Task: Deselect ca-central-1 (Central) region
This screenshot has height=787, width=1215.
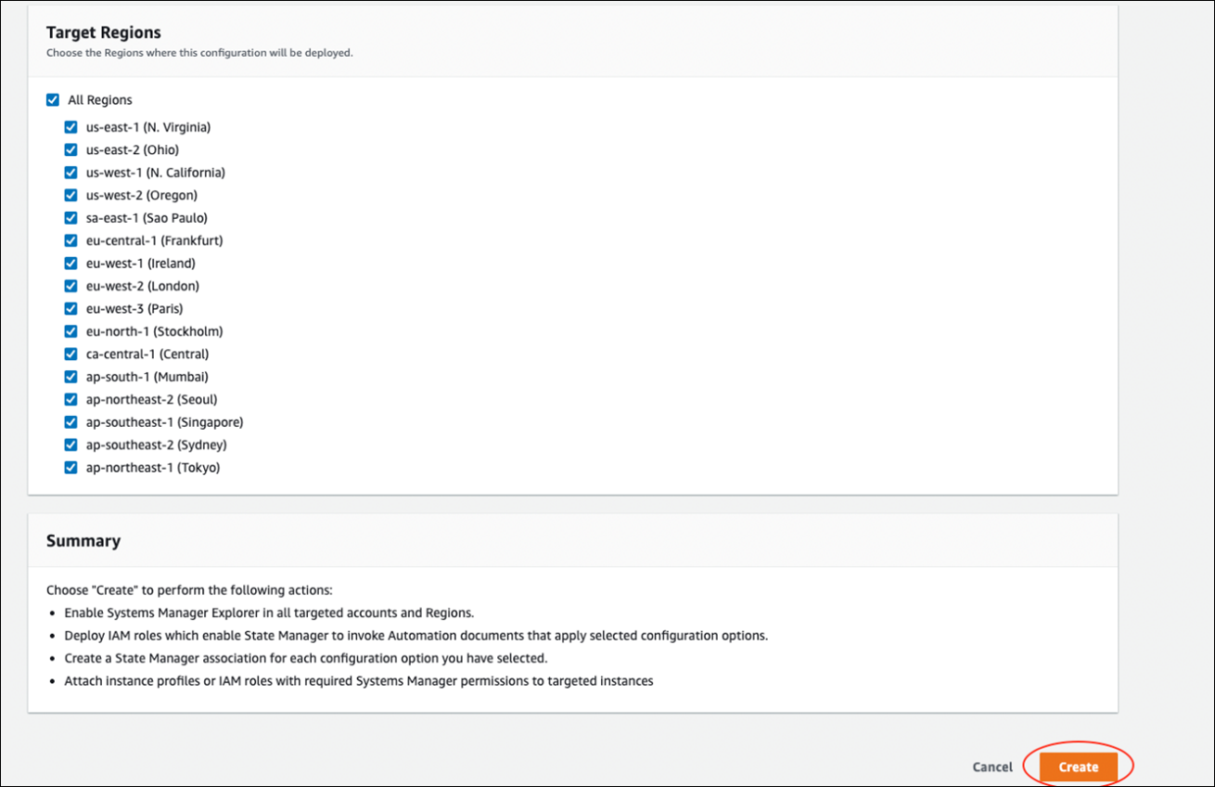Action: pyautogui.click(x=70, y=355)
